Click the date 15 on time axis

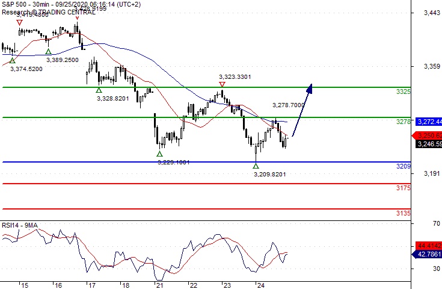tap(25, 285)
